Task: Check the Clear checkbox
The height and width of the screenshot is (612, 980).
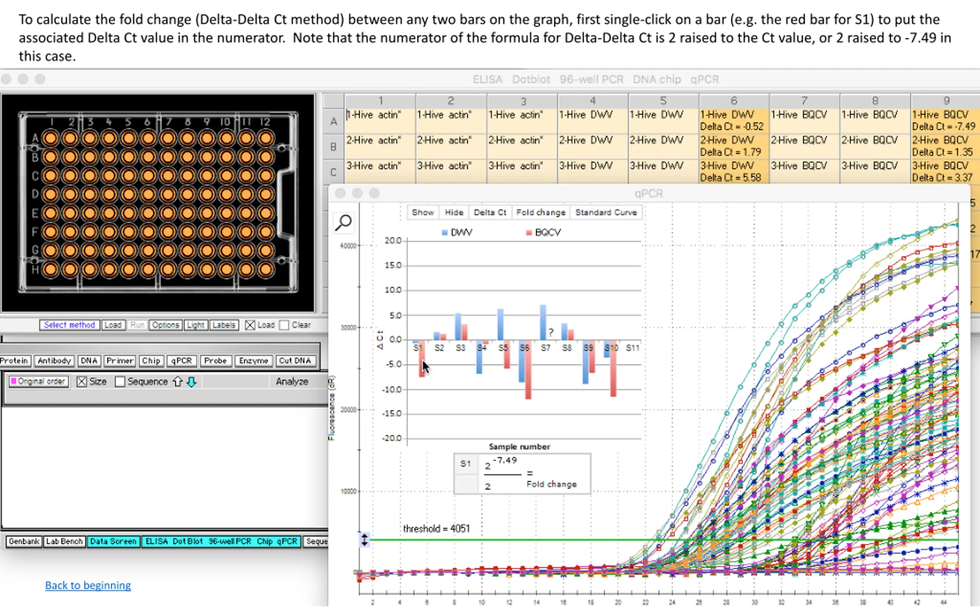Action: click(x=284, y=325)
